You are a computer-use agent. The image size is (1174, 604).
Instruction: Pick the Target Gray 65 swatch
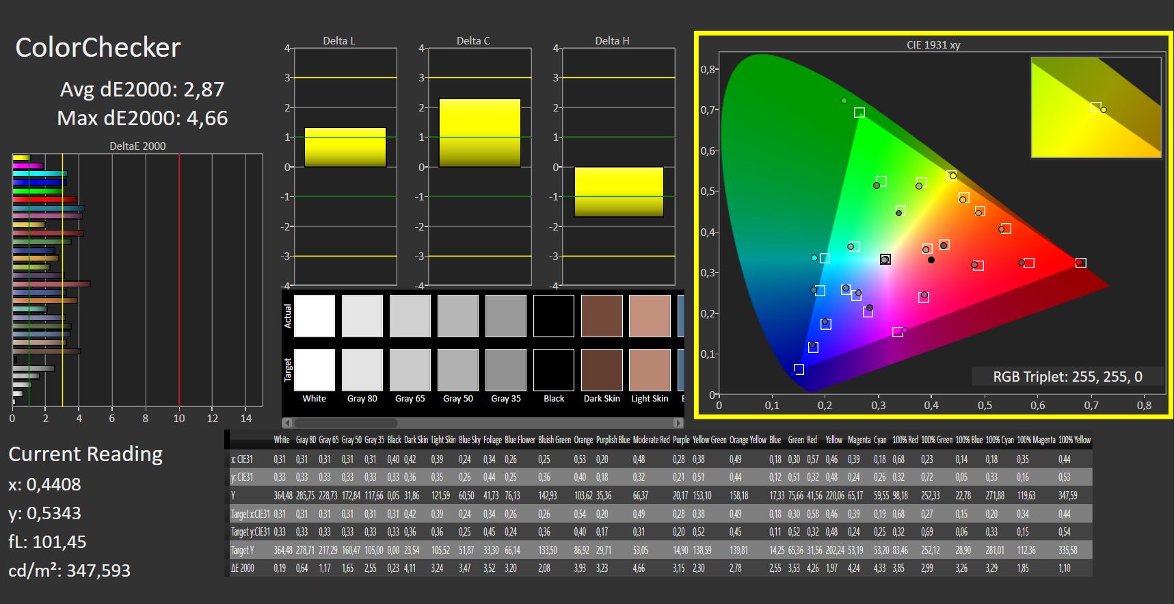410,370
